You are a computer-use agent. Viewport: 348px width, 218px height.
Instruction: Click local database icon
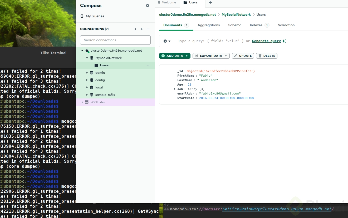[x=92, y=87]
